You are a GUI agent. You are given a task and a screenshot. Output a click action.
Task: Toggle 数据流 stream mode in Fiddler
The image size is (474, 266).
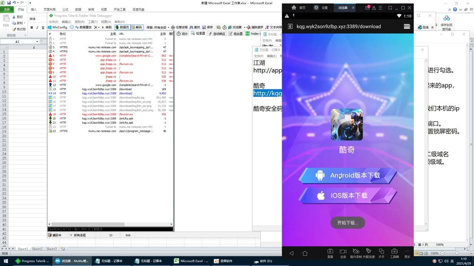click(122, 27)
